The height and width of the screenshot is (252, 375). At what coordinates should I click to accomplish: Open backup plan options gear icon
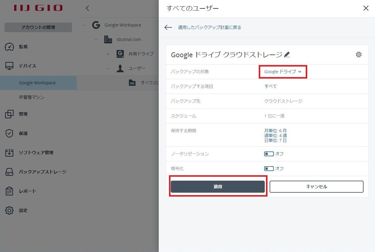click(x=359, y=54)
